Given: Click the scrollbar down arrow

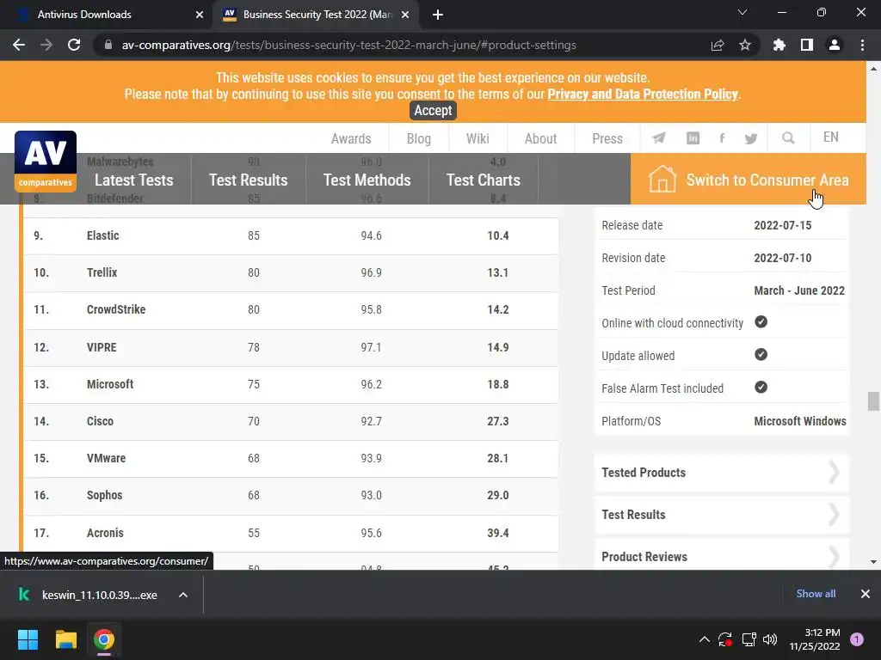Looking at the screenshot, I should pyautogui.click(x=873, y=562).
